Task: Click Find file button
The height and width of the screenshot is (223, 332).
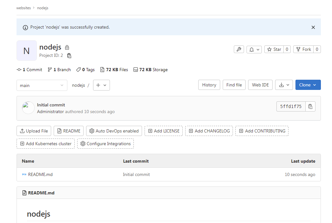Action: 234,85
